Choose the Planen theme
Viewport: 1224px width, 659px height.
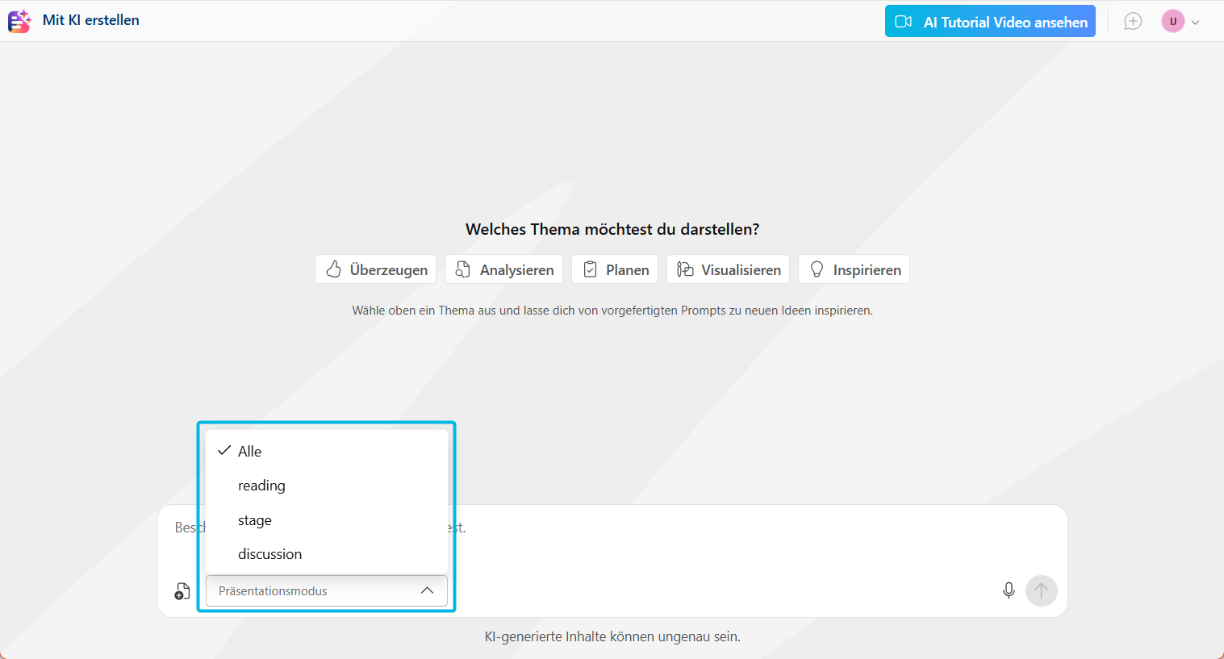point(615,269)
